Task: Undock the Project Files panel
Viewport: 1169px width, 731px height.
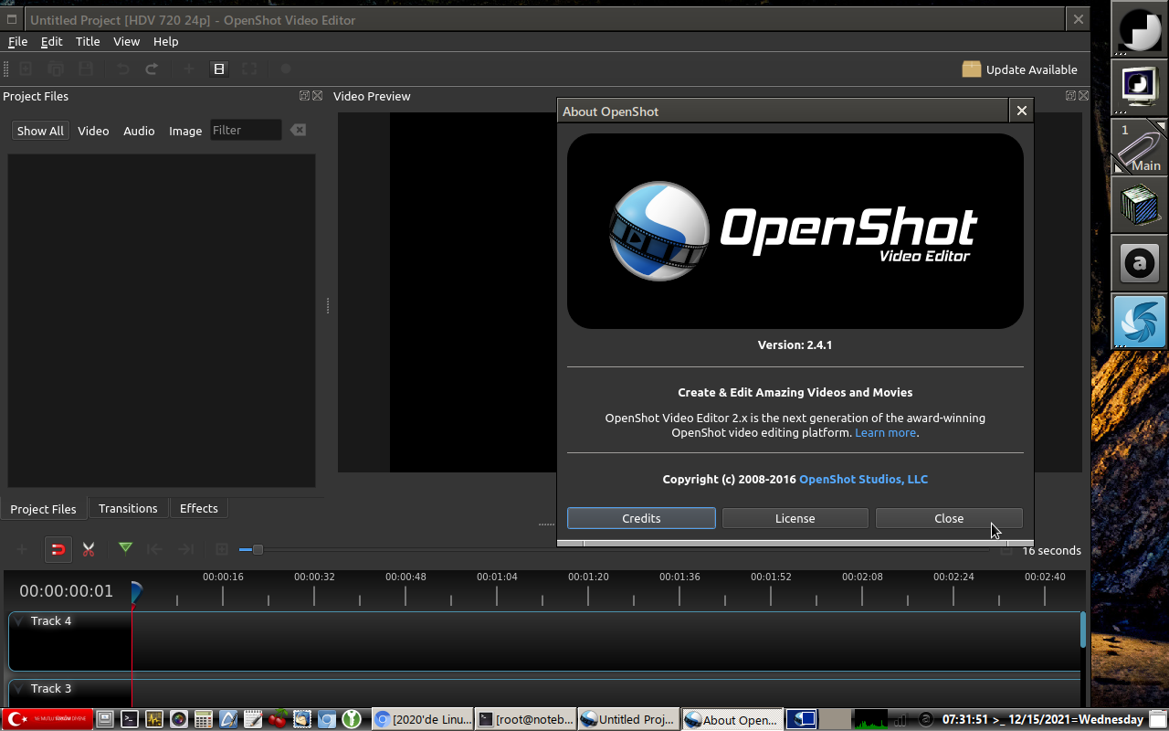Action: click(304, 96)
